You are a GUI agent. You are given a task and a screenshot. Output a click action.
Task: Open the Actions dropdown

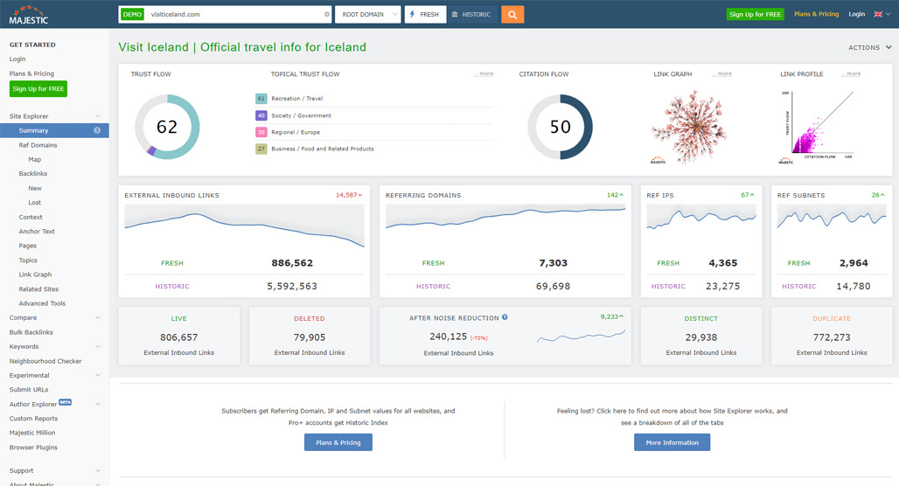pos(870,47)
